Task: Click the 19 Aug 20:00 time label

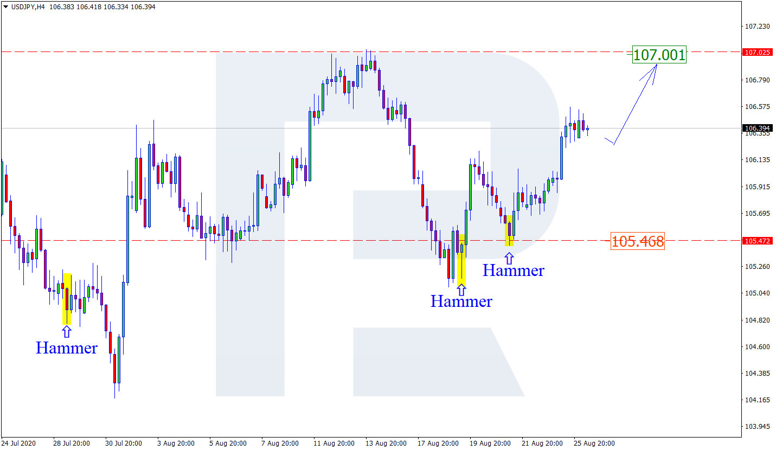Action: (490, 443)
